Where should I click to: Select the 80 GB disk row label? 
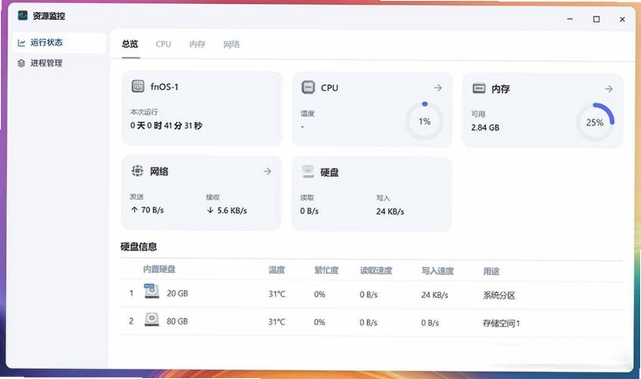click(x=177, y=321)
